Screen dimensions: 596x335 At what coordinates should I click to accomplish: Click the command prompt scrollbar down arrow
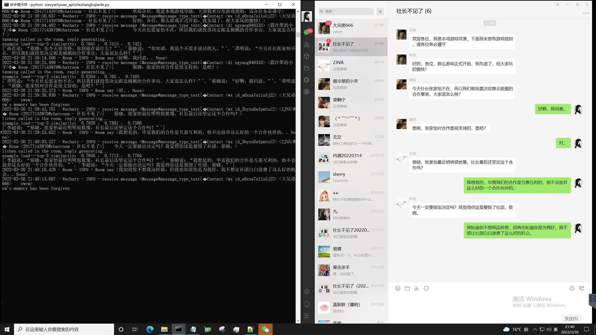298,321
